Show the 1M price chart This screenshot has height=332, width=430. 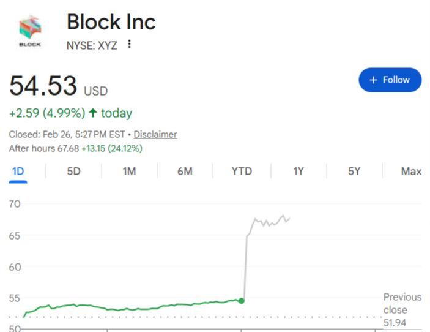(x=129, y=172)
